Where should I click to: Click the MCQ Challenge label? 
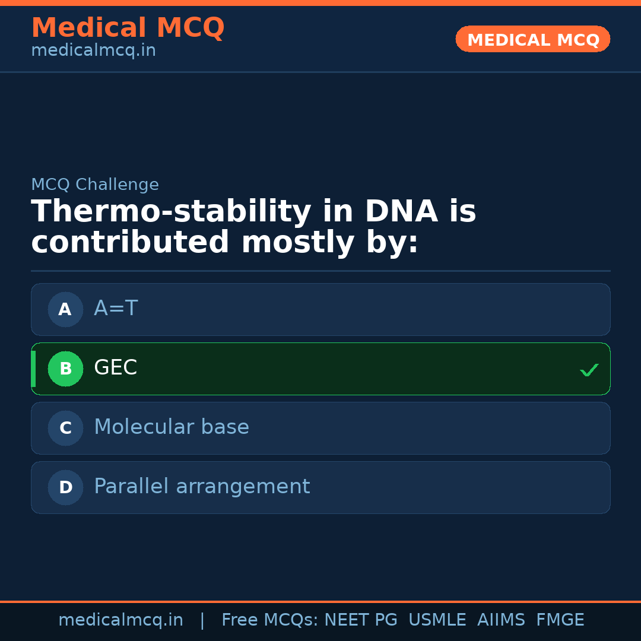(95, 185)
